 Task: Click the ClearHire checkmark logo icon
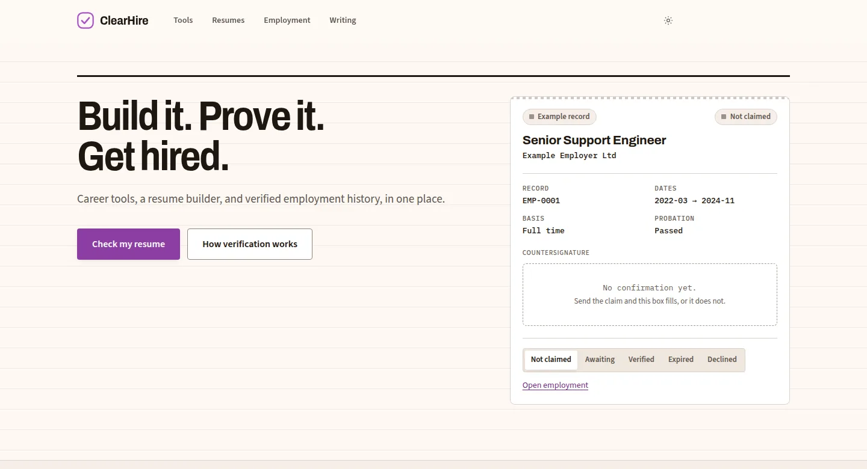85,20
